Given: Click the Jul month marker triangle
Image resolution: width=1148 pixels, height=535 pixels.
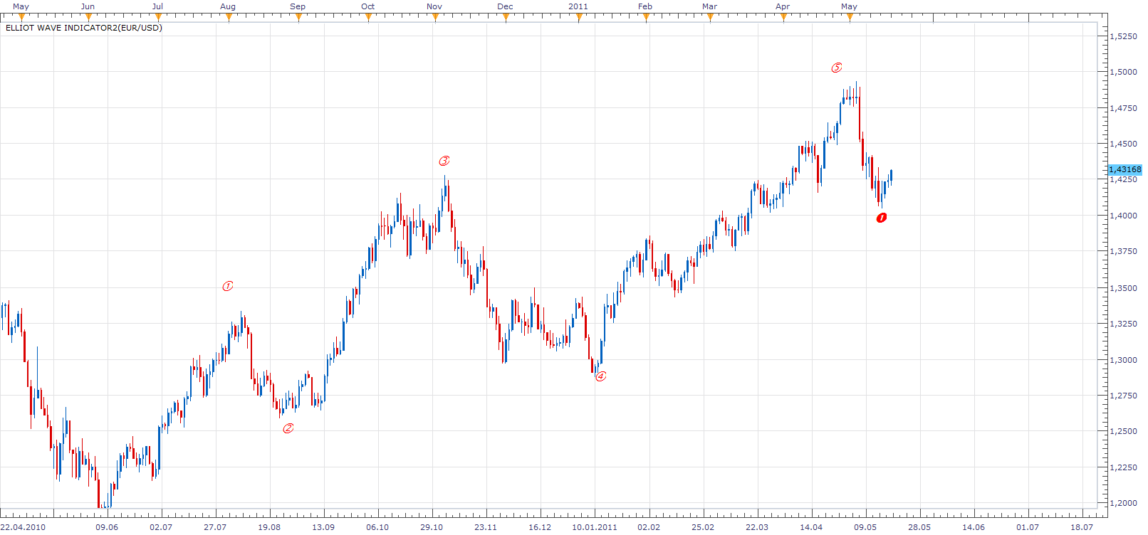Looking at the screenshot, I should tap(158, 17).
